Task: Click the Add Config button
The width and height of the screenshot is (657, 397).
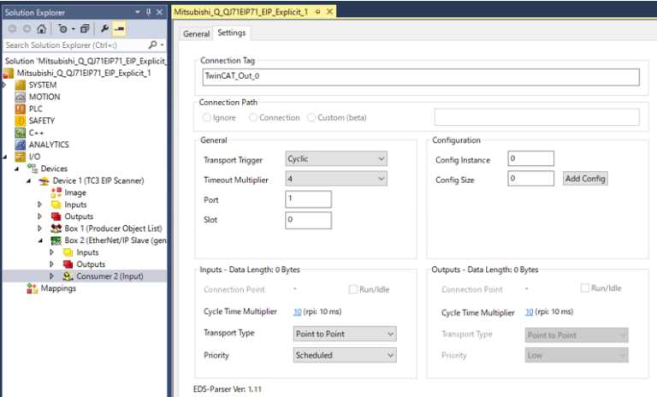Action: click(584, 178)
